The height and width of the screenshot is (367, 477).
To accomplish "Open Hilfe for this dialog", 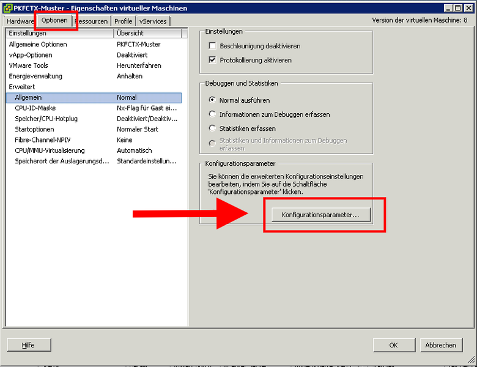I will [x=28, y=345].
